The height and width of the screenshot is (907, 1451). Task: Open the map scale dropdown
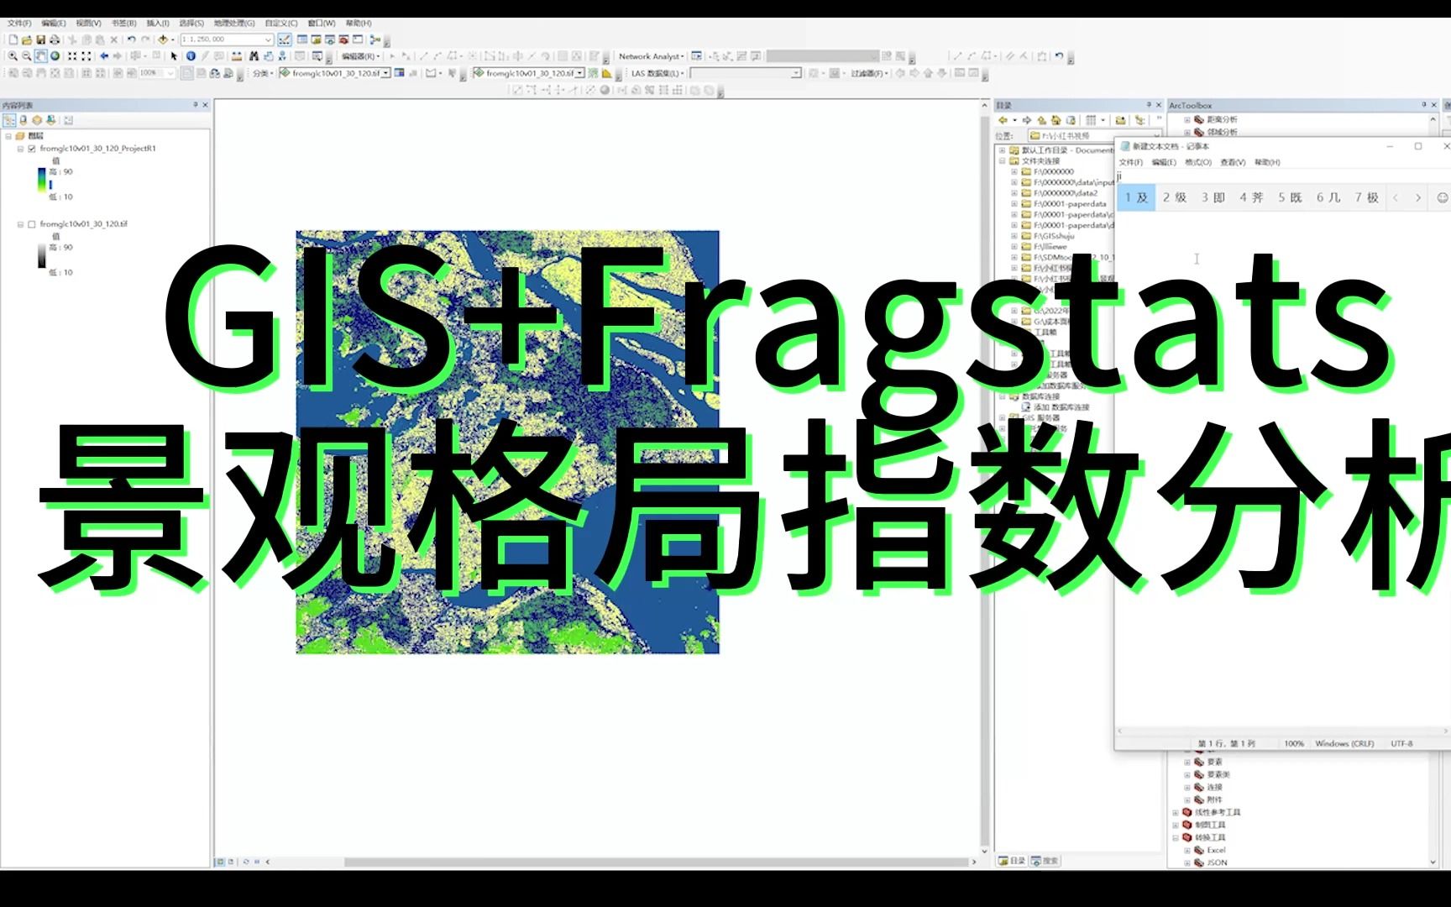pyautogui.click(x=269, y=39)
